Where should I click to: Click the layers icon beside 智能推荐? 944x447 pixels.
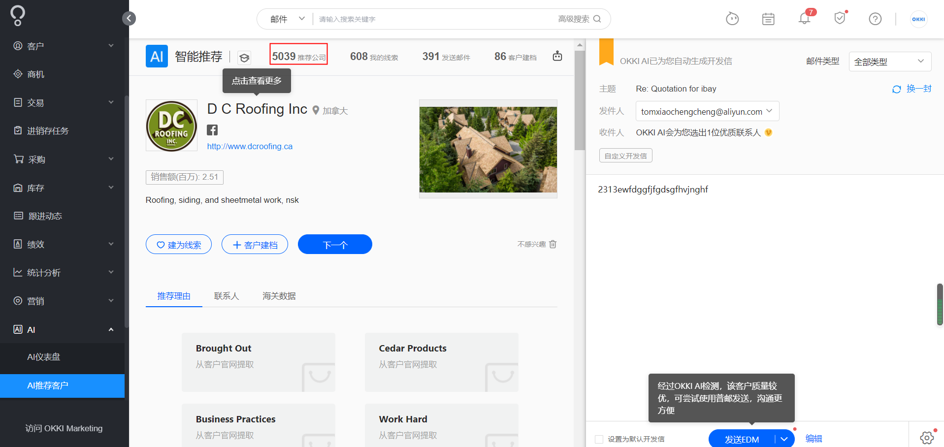click(244, 57)
